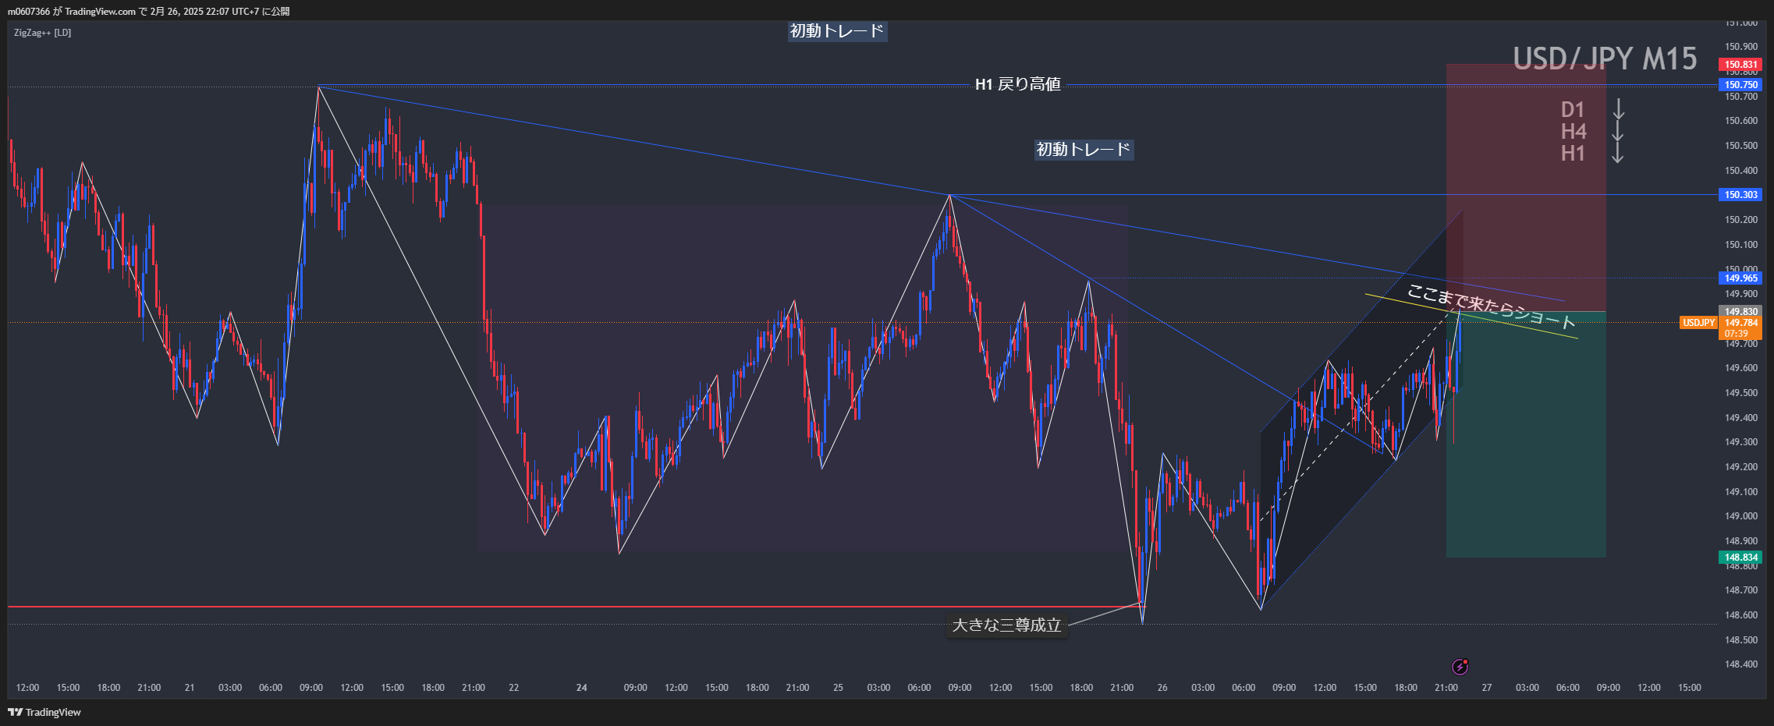Click the blue 149.965 price label

[1740, 278]
